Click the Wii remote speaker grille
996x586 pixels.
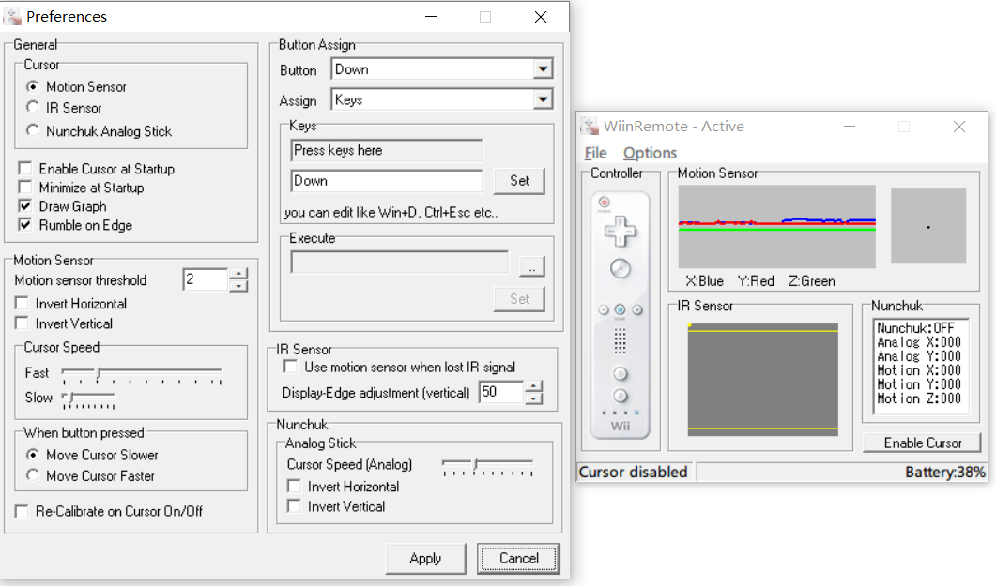(x=620, y=340)
